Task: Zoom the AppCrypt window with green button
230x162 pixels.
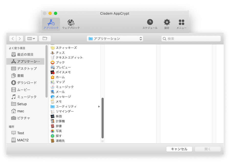Action: [55, 13]
